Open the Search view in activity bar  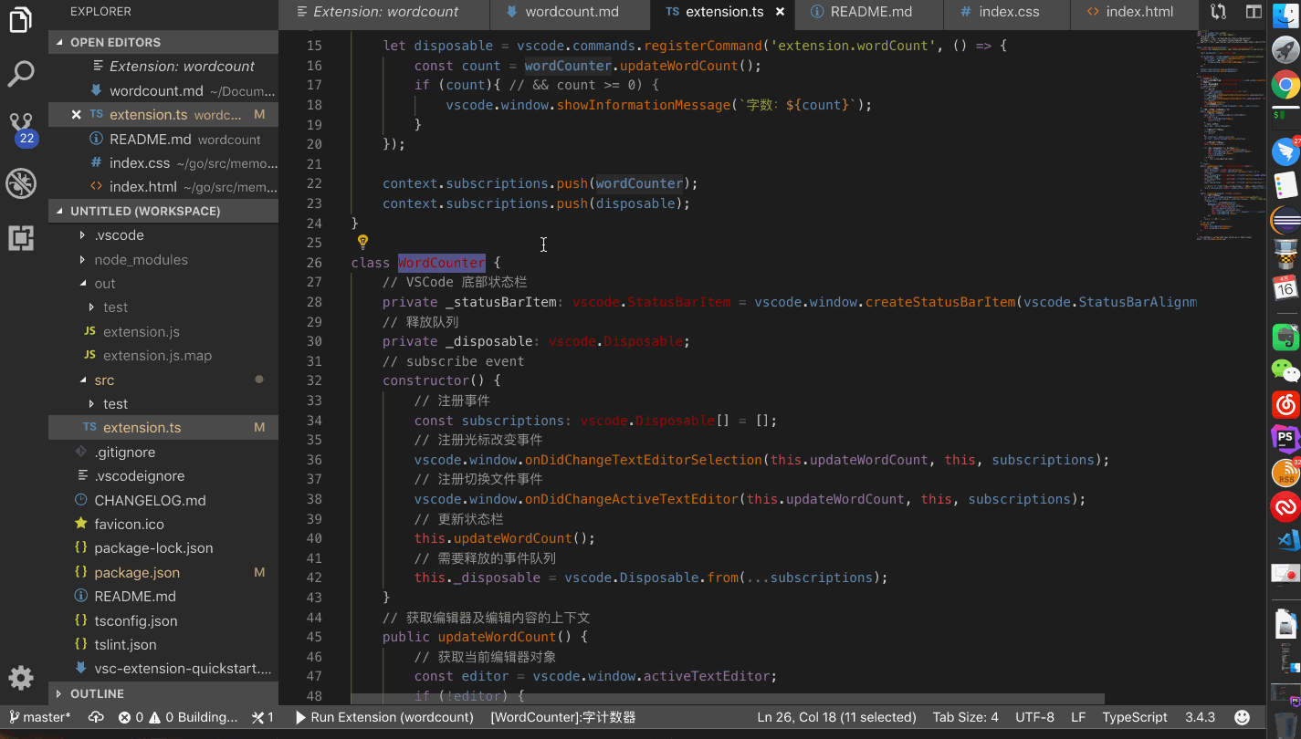tap(20, 74)
